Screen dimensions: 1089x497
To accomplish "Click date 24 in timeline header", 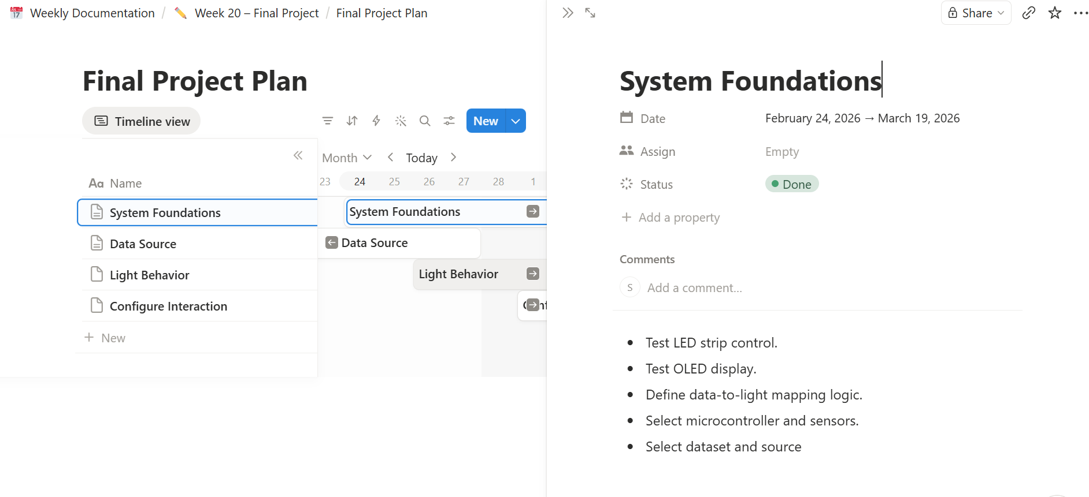I will tap(360, 181).
